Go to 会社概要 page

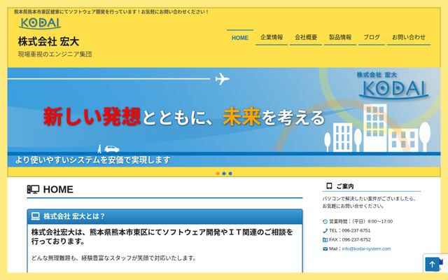306,37
